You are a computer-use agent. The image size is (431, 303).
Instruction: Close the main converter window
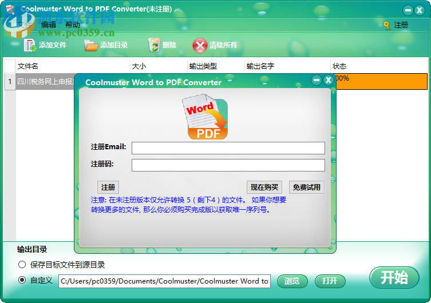coord(420,10)
